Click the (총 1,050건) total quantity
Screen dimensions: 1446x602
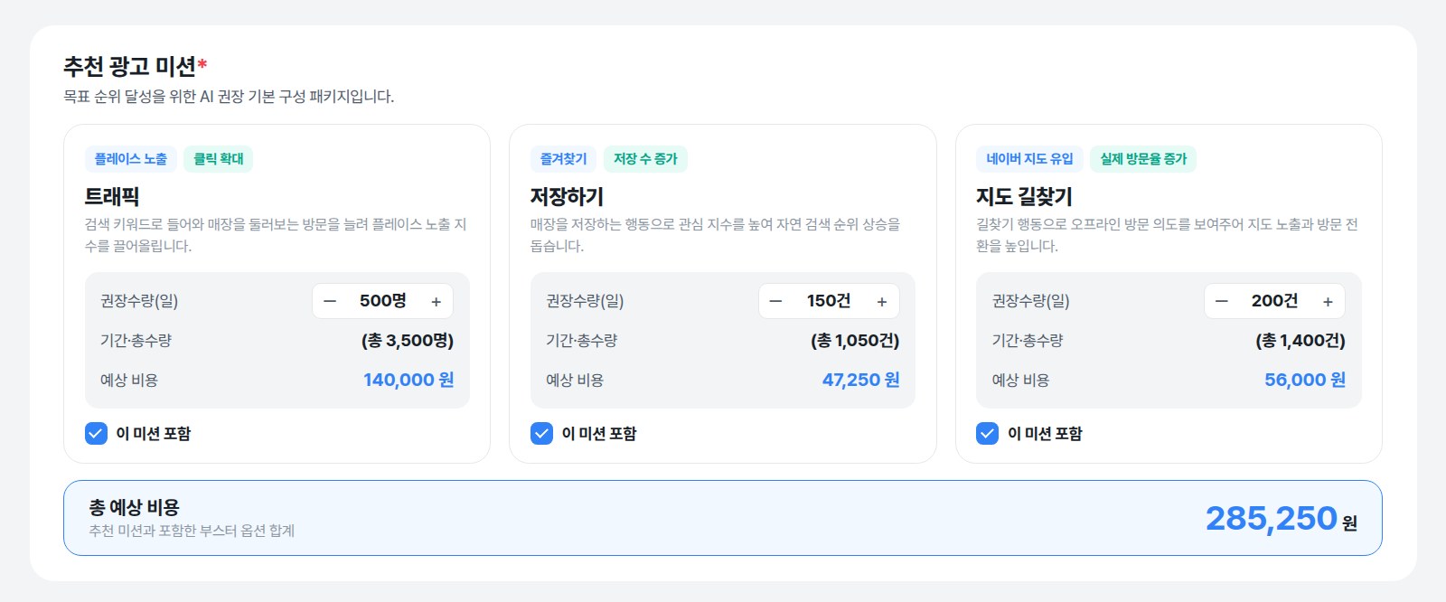point(855,341)
